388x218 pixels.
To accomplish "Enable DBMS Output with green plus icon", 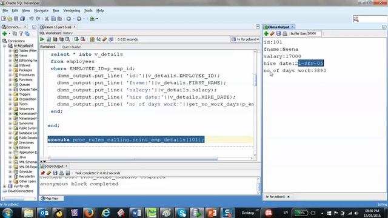I will pyautogui.click(x=266, y=33).
